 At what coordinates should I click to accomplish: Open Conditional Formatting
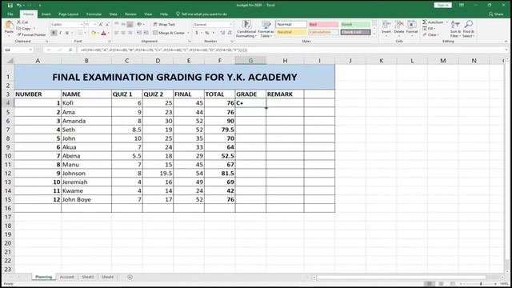click(246, 29)
